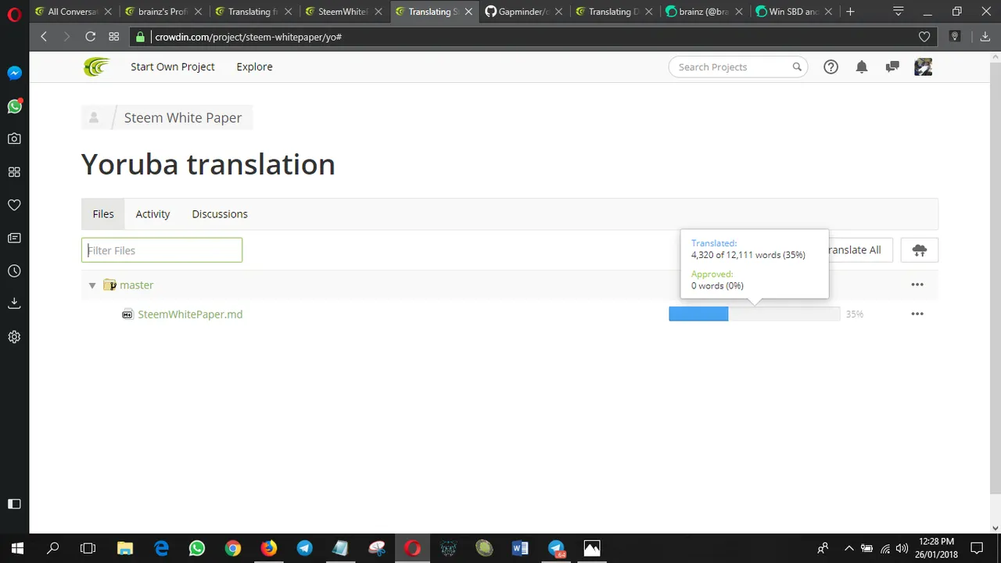1001x563 pixels.
Task: Open Windows taskbar search
Action: pos(53,548)
